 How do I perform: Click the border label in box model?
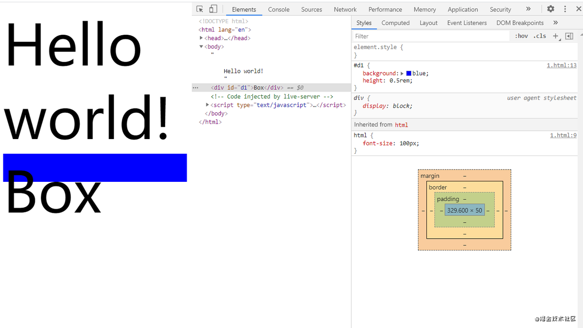pos(438,187)
